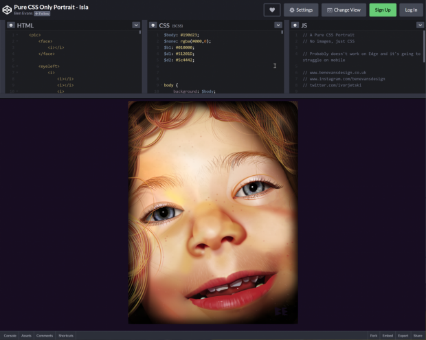
Task: Fork this pen
Action: (x=374, y=336)
